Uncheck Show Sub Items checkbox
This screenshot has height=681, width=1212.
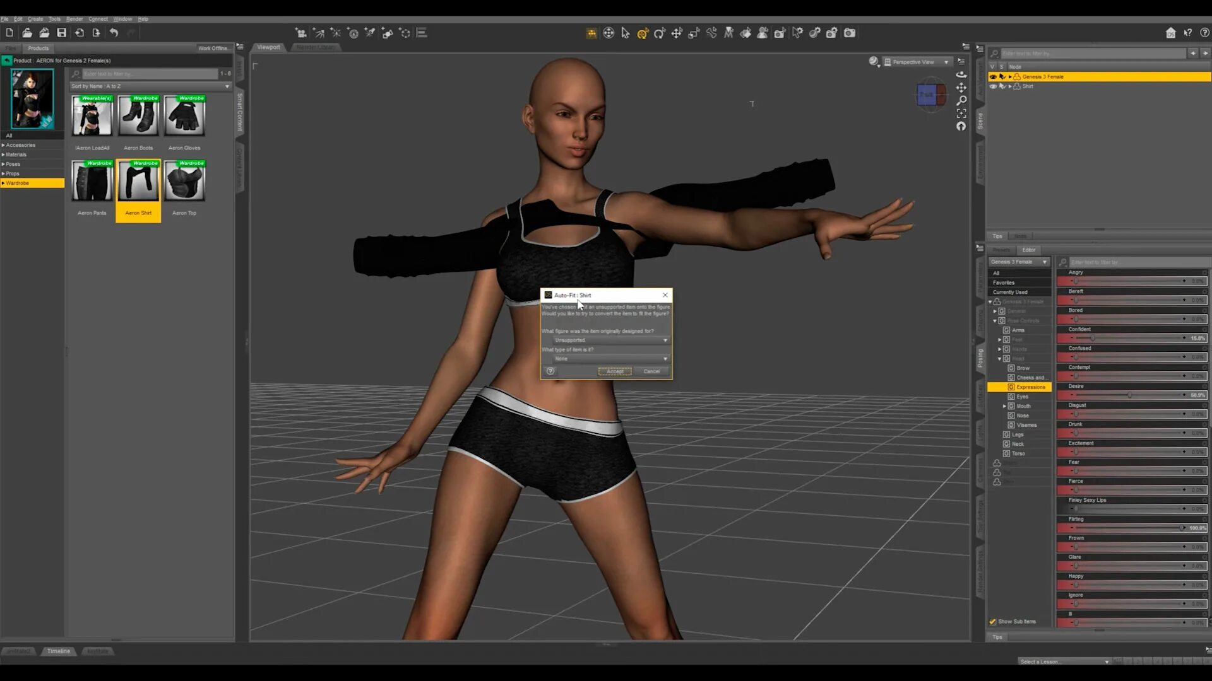[x=993, y=622]
